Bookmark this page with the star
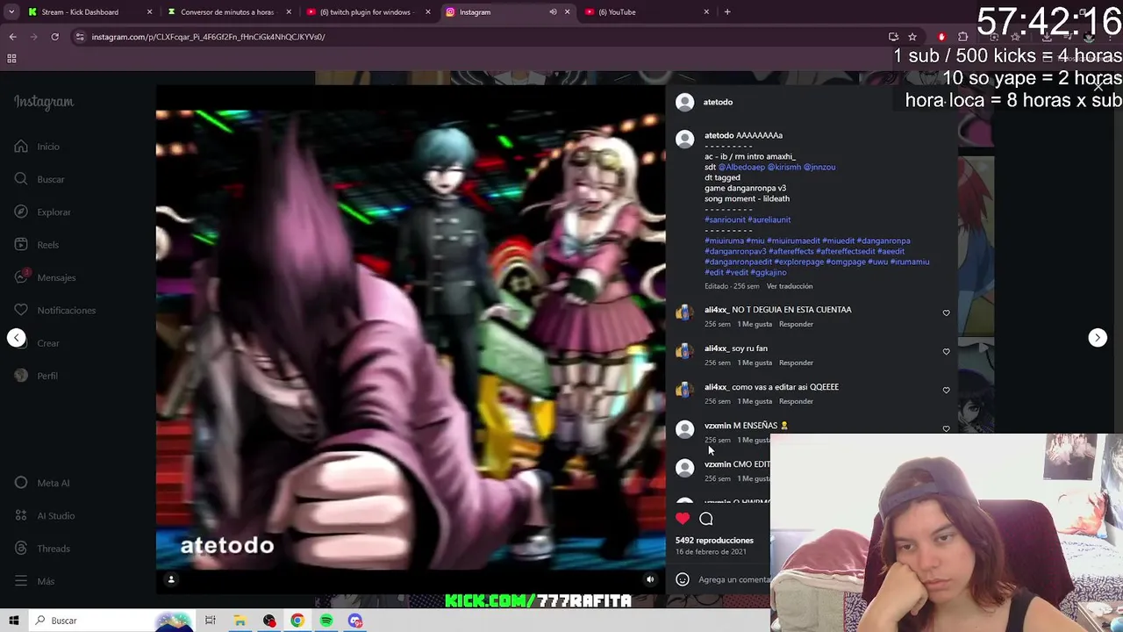Viewport: 1123px width, 632px height. tap(912, 37)
